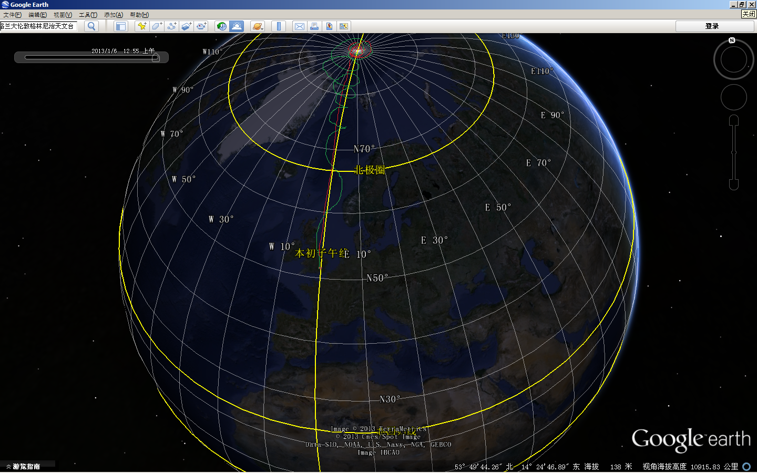
Task: Click inside the search input field
Action: pyautogui.click(x=39, y=26)
